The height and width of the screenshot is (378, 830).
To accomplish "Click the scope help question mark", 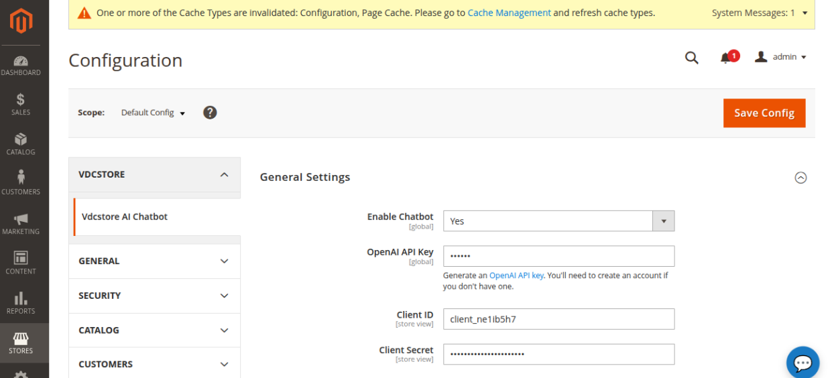I will [x=210, y=113].
